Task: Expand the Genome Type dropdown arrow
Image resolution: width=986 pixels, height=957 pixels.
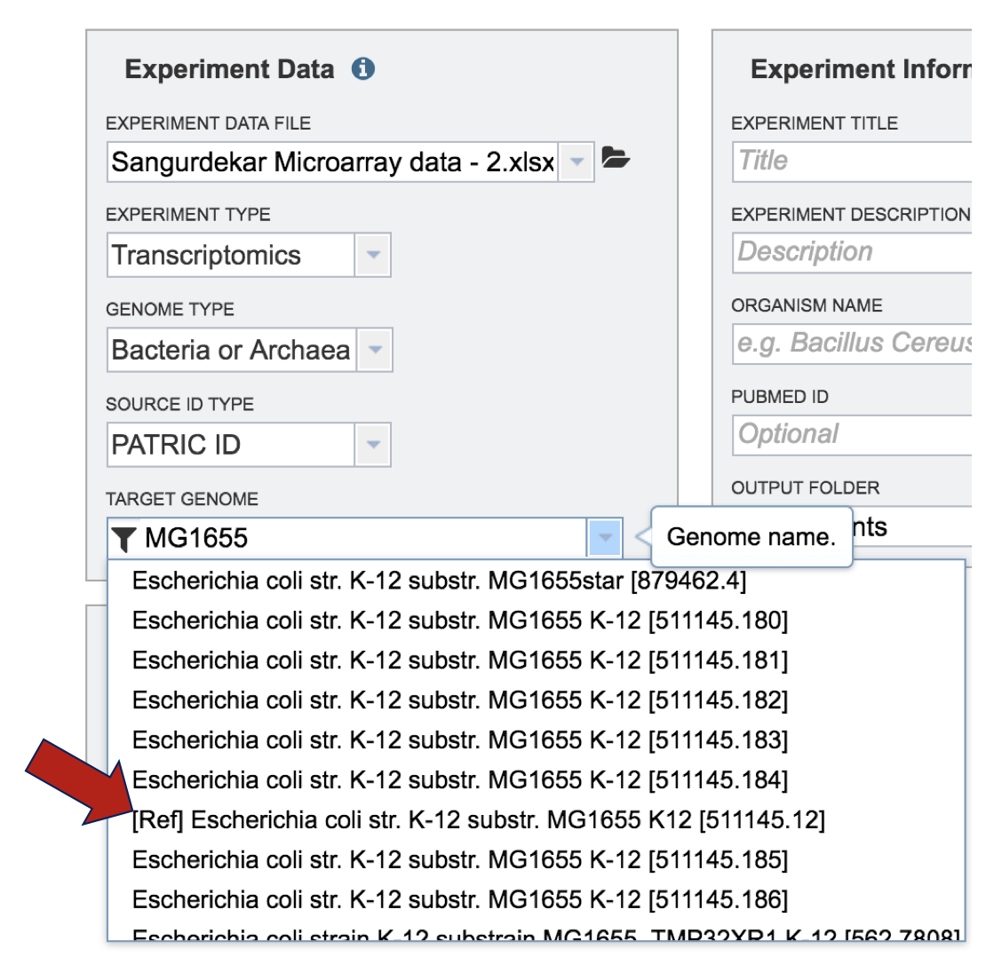Action: coord(375,351)
